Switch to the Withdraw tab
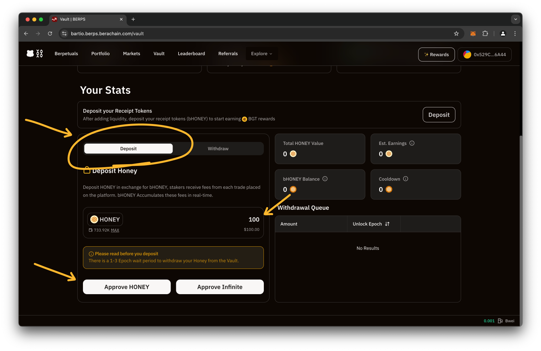 [218, 149]
